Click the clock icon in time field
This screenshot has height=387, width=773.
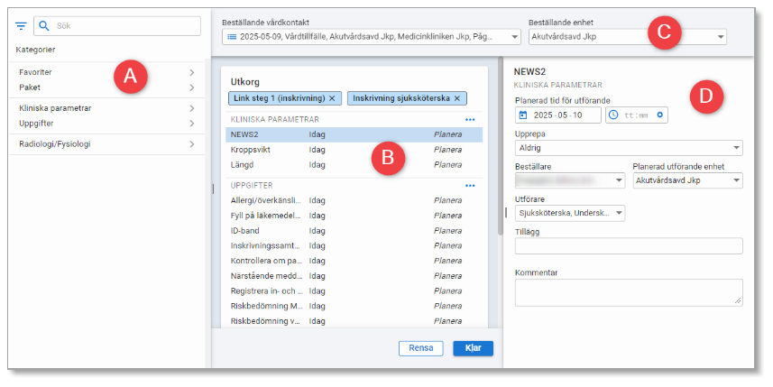tap(613, 115)
